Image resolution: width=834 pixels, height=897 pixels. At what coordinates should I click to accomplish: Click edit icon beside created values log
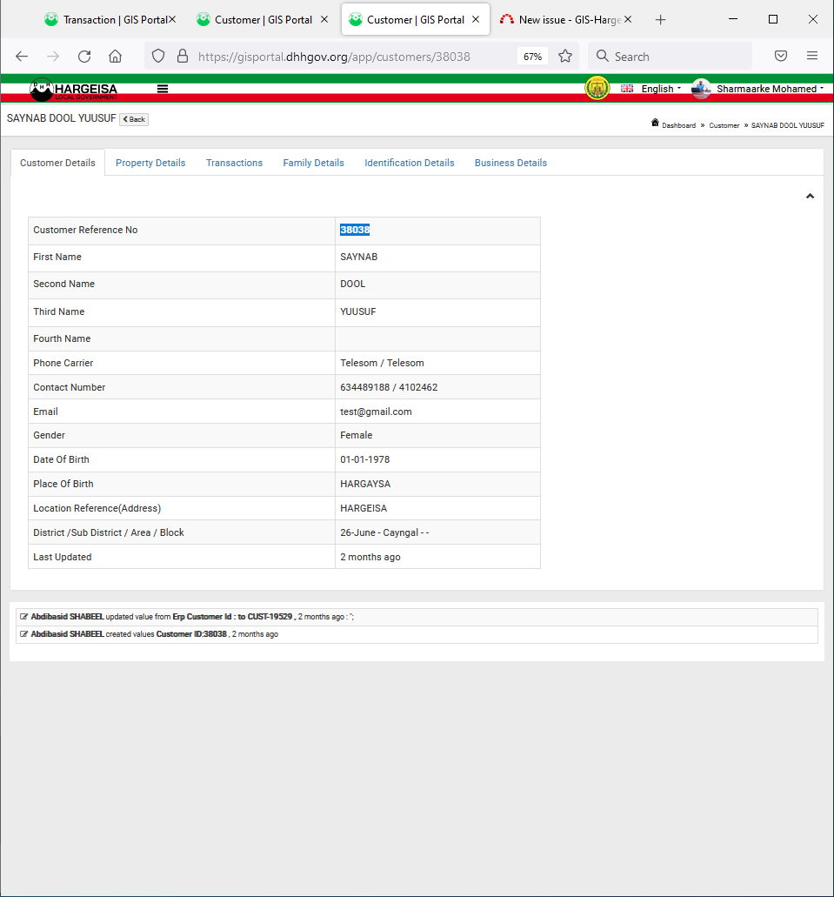[x=24, y=634]
